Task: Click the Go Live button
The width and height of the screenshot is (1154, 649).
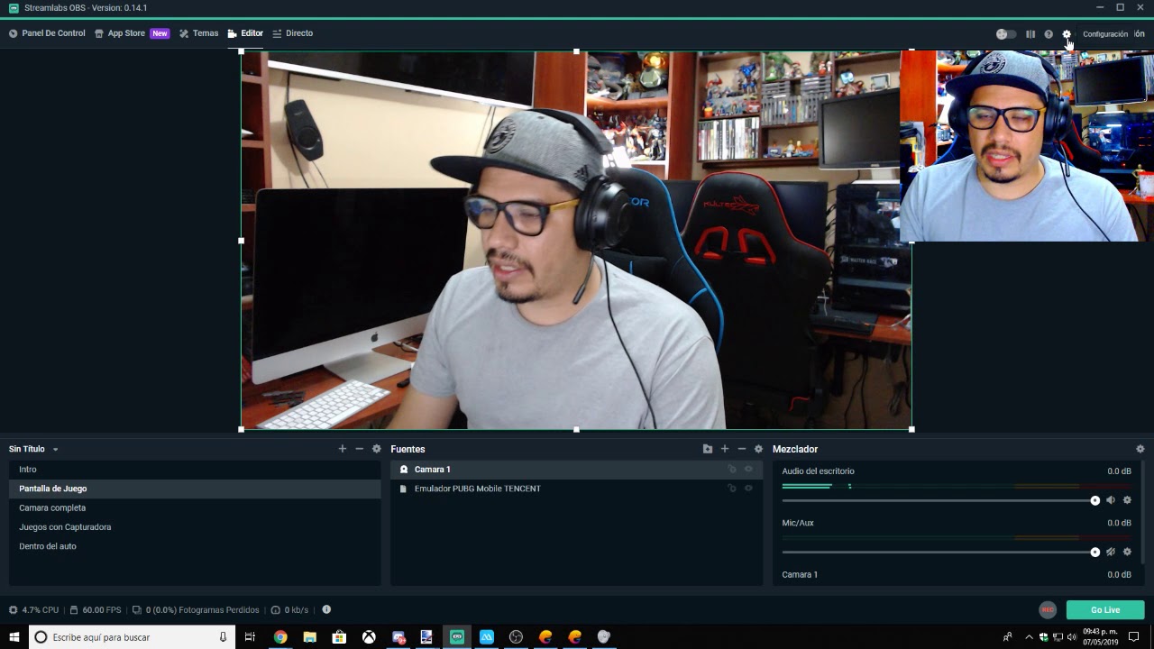Action: (1105, 610)
